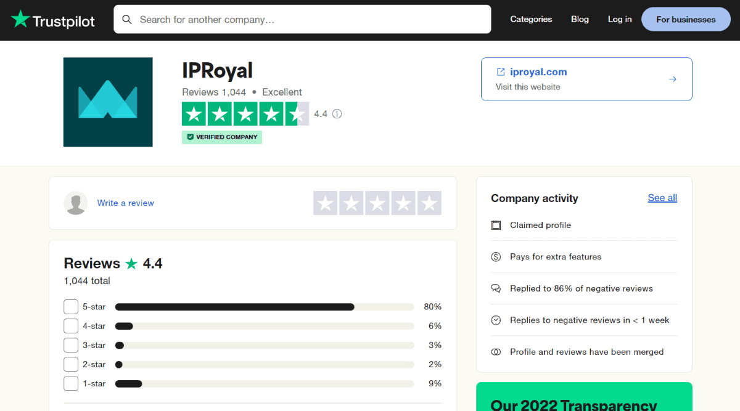The width and height of the screenshot is (740, 411).
Task: Rate three stars in the review selector
Action: 377,203
